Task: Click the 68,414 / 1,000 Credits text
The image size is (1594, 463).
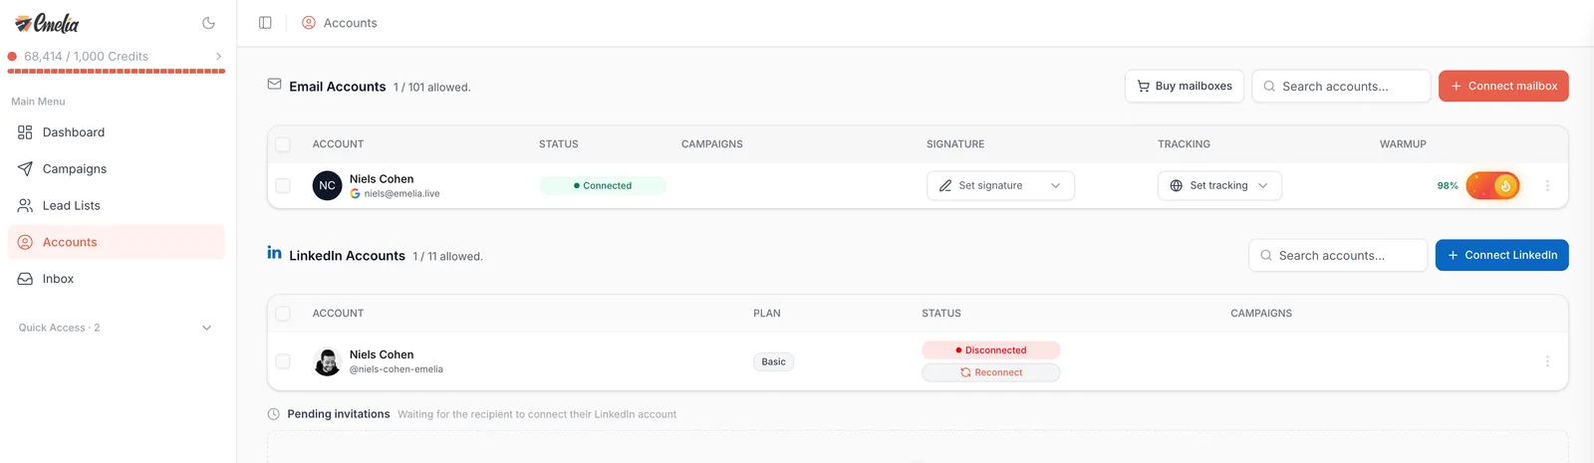Action: coord(87,57)
